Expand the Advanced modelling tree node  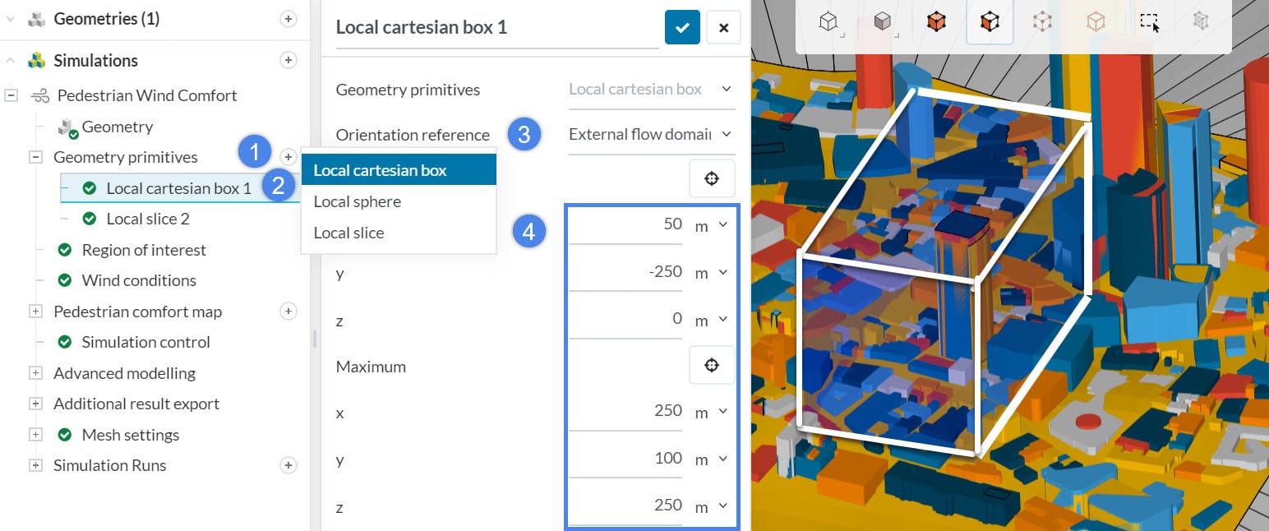tap(35, 372)
